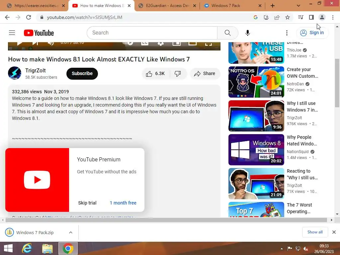
Task: Click the install/download page icon in address bar
Action: tap(266, 17)
